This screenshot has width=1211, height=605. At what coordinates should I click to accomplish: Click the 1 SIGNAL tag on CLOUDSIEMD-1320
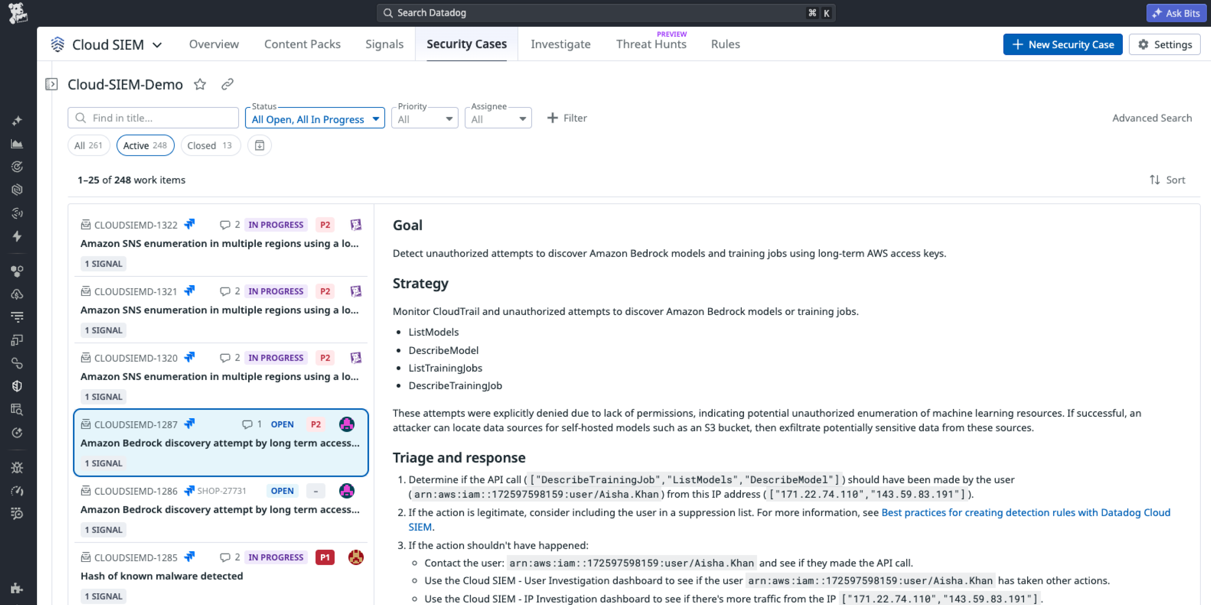click(103, 397)
